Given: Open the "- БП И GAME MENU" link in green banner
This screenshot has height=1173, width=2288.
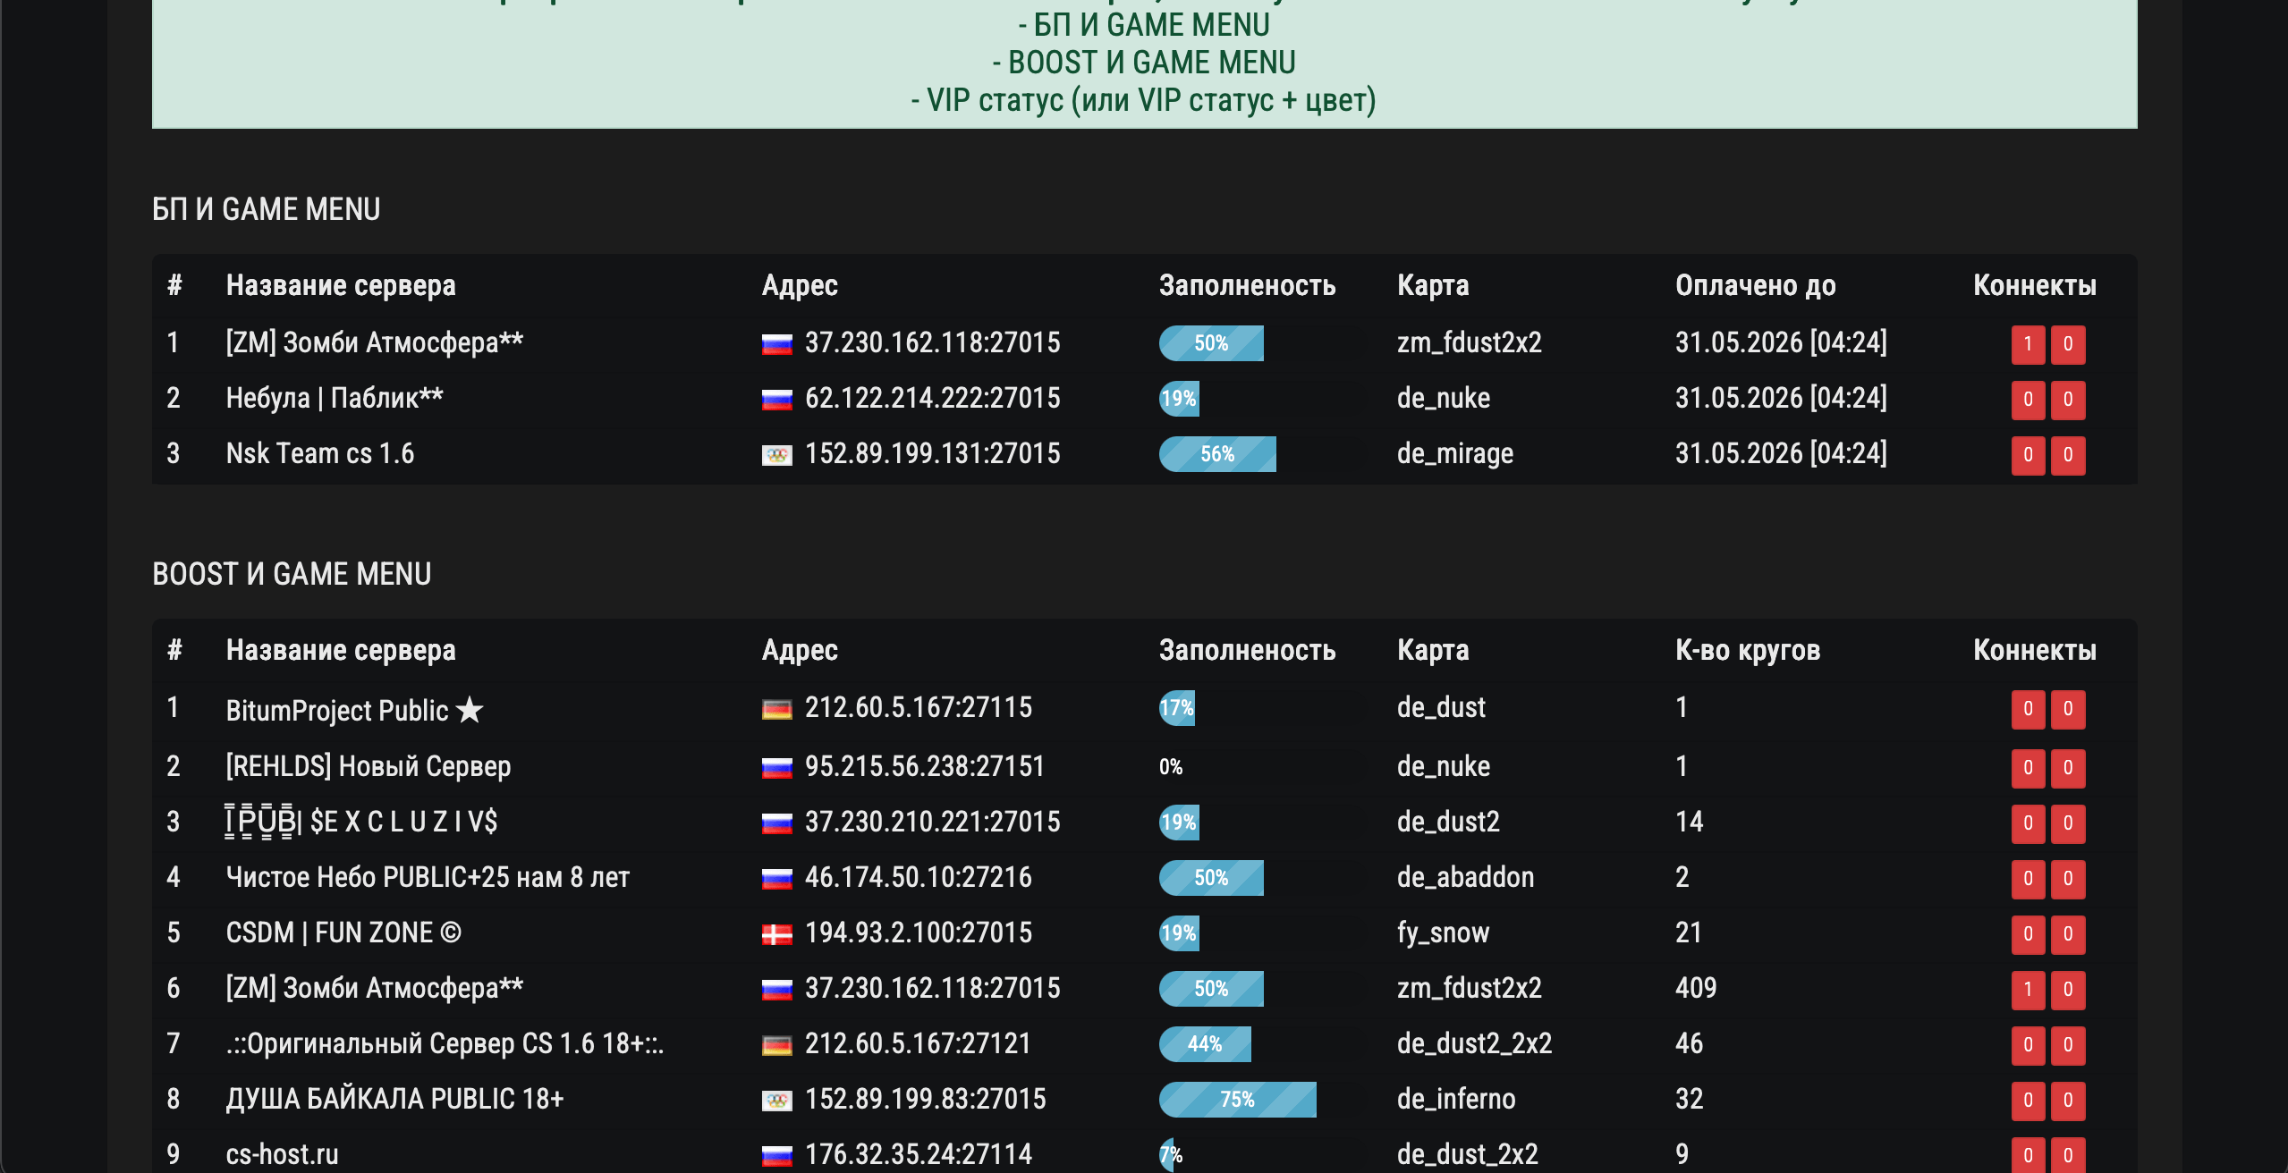Looking at the screenshot, I should coord(1144,25).
